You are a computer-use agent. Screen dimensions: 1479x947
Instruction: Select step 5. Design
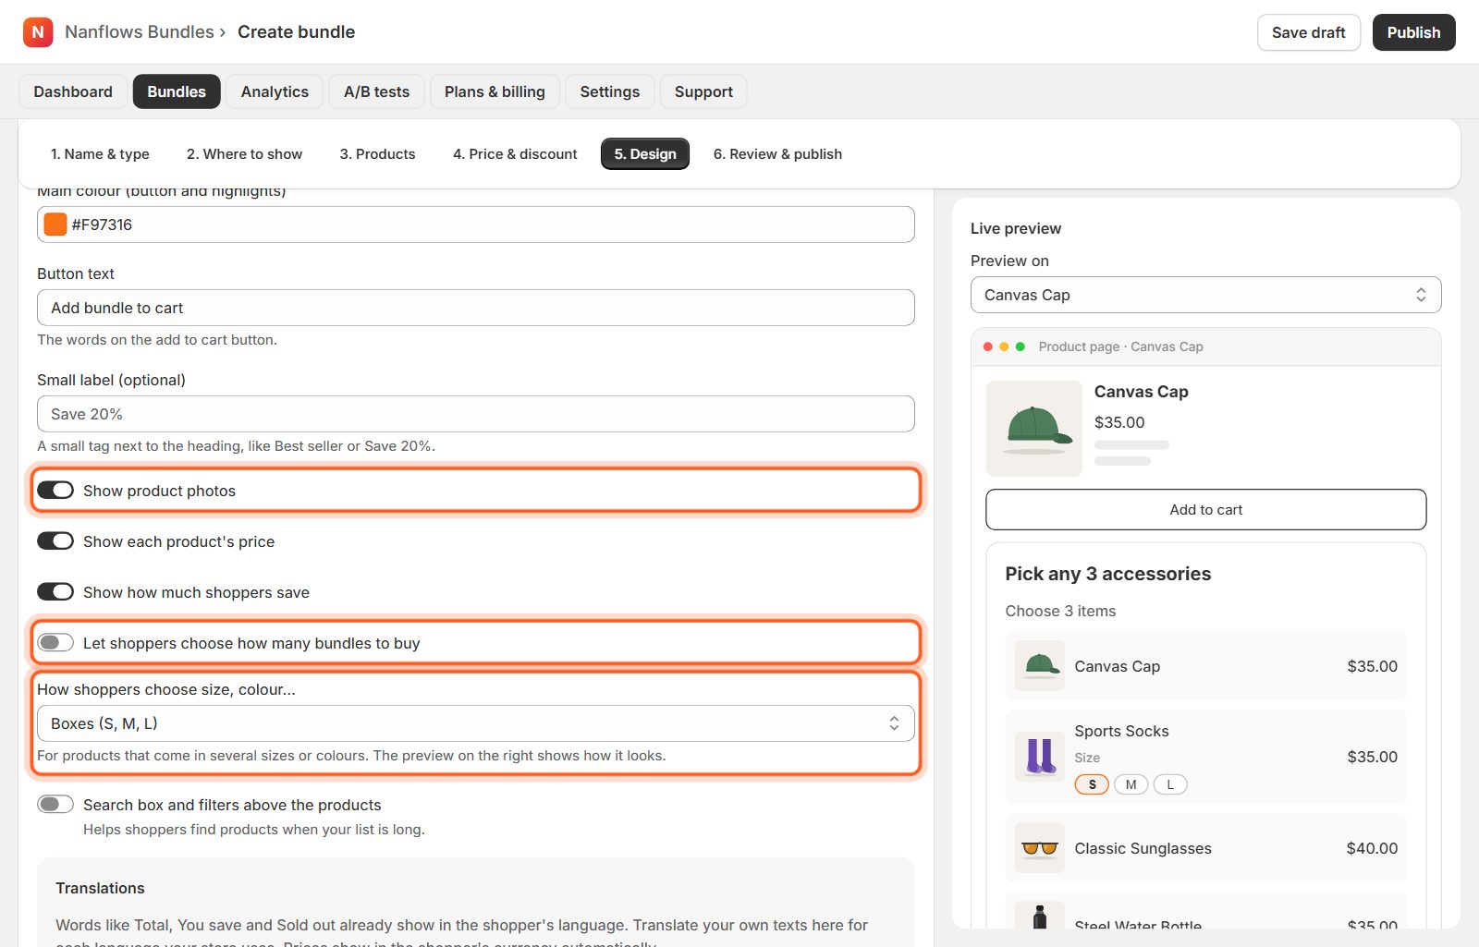[x=645, y=154]
